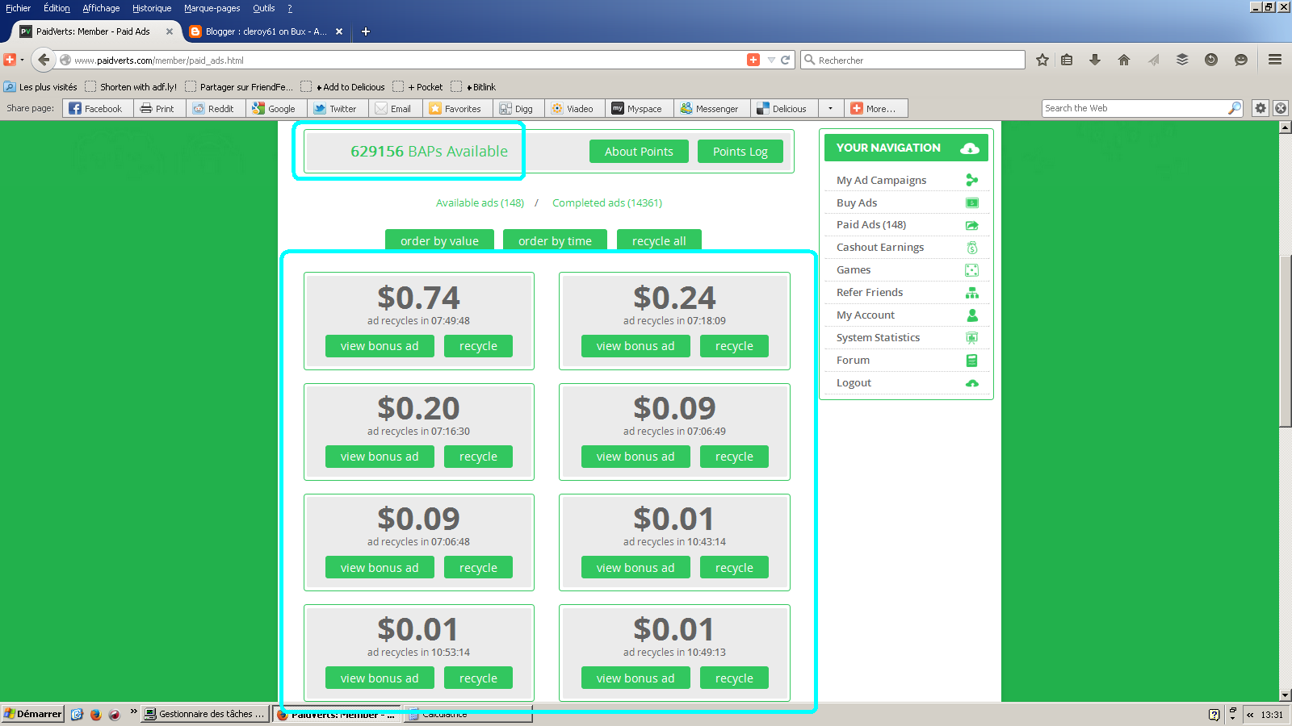This screenshot has width=1292, height=726.
Task: Click the Cashout Earnings money bag icon
Action: (x=972, y=248)
